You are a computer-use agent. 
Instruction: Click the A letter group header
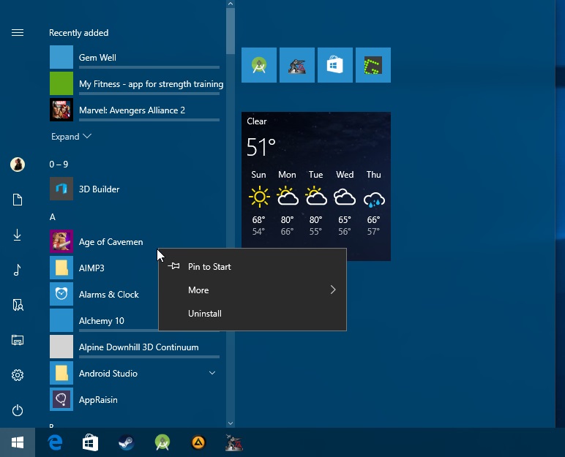(53, 216)
